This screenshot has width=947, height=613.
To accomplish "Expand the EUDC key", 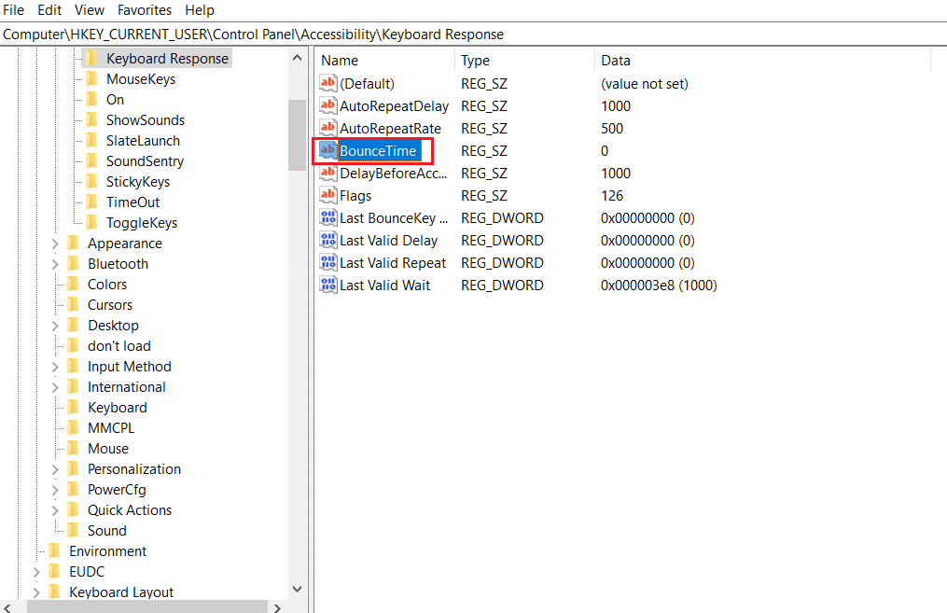I will click(x=36, y=572).
